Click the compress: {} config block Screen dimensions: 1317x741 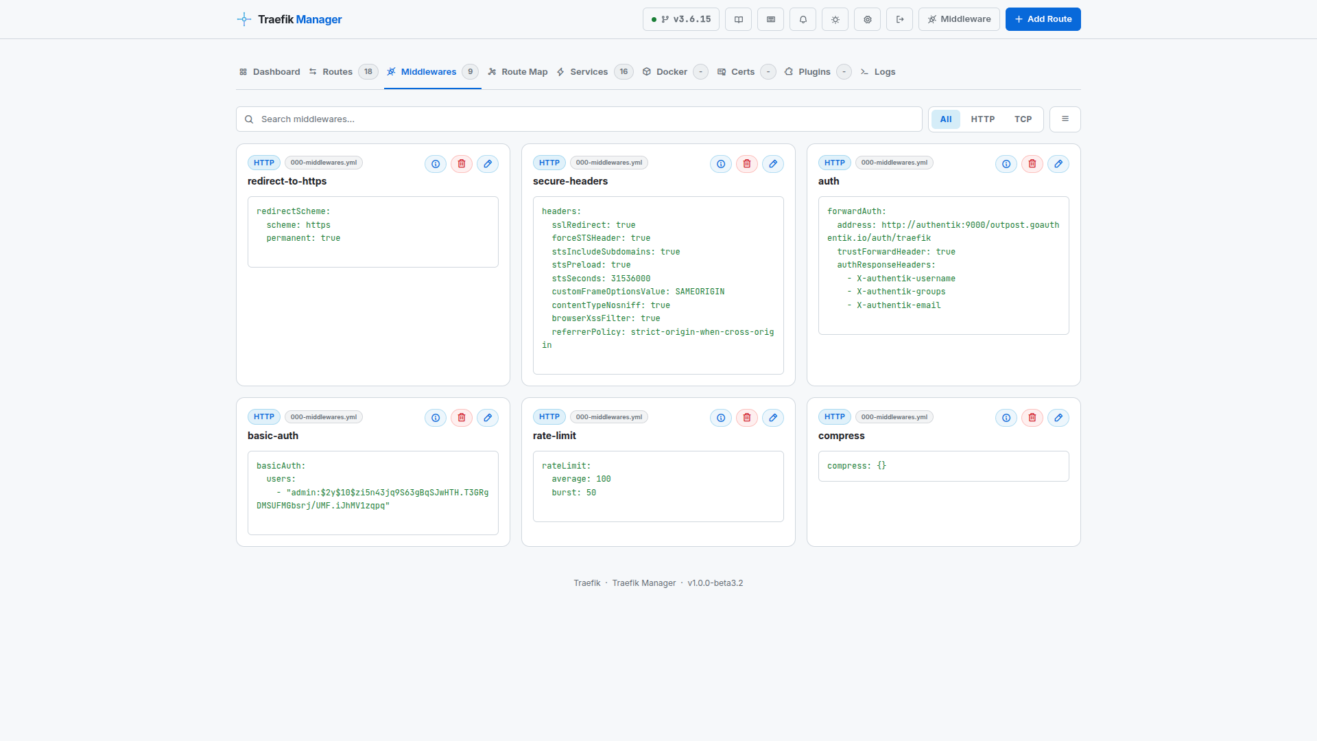(944, 466)
